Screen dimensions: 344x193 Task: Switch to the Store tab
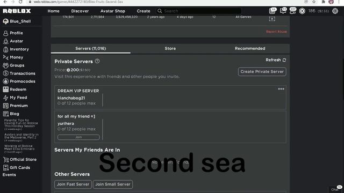[x=170, y=49]
